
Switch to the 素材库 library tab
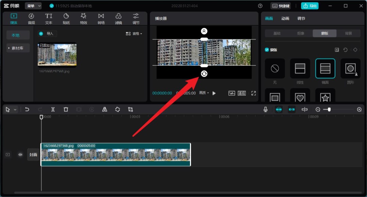tap(18, 48)
